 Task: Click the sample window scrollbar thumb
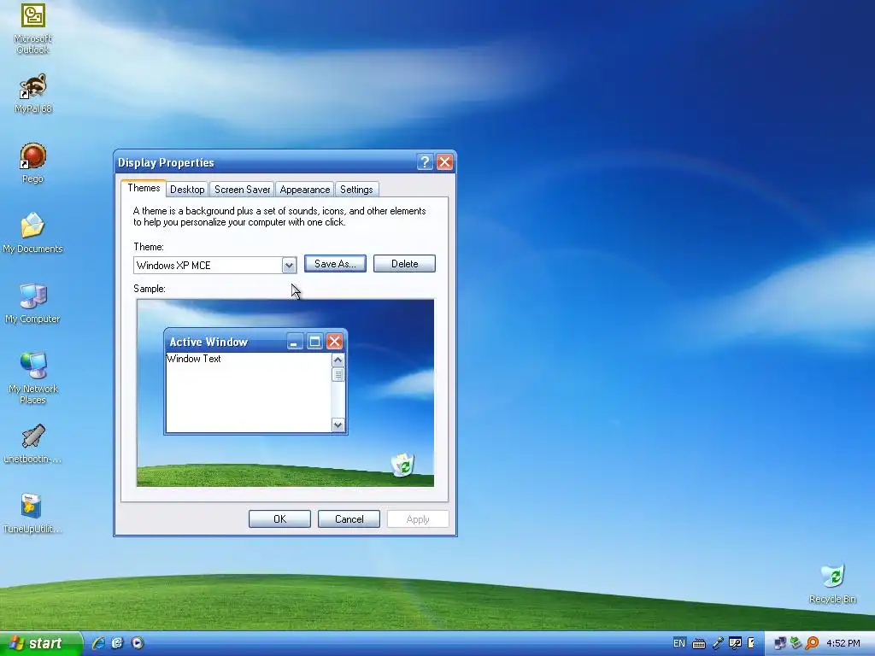pos(338,375)
